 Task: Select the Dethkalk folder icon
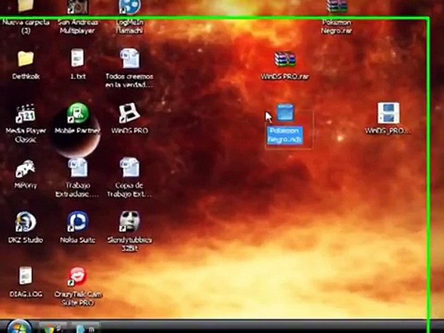[26, 59]
